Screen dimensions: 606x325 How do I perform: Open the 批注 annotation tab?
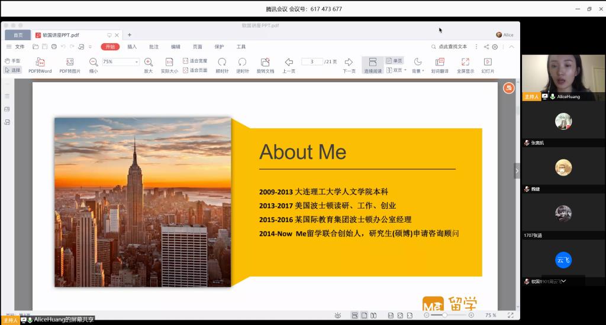[x=154, y=47]
